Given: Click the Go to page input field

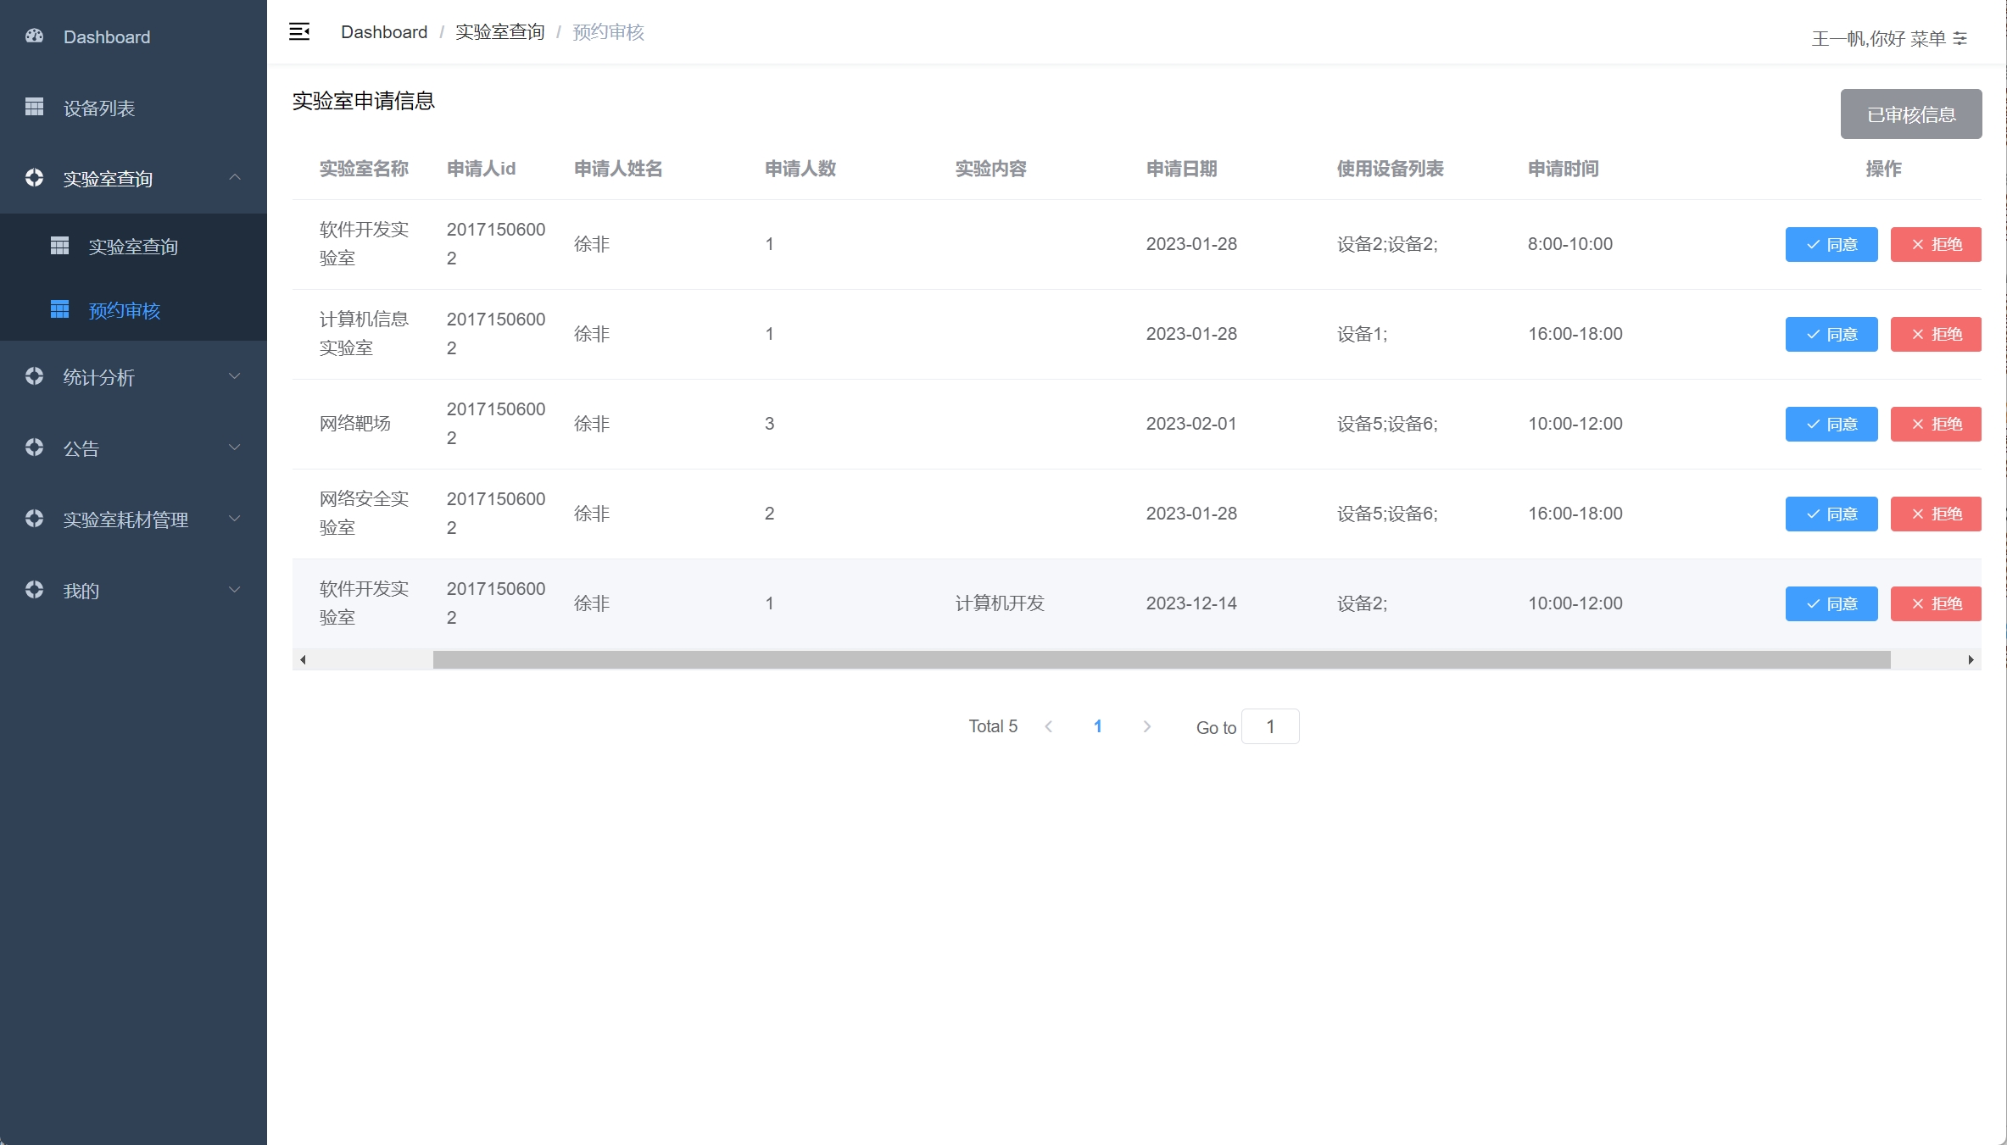Looking at the screenshot, I should point(1269,726).
